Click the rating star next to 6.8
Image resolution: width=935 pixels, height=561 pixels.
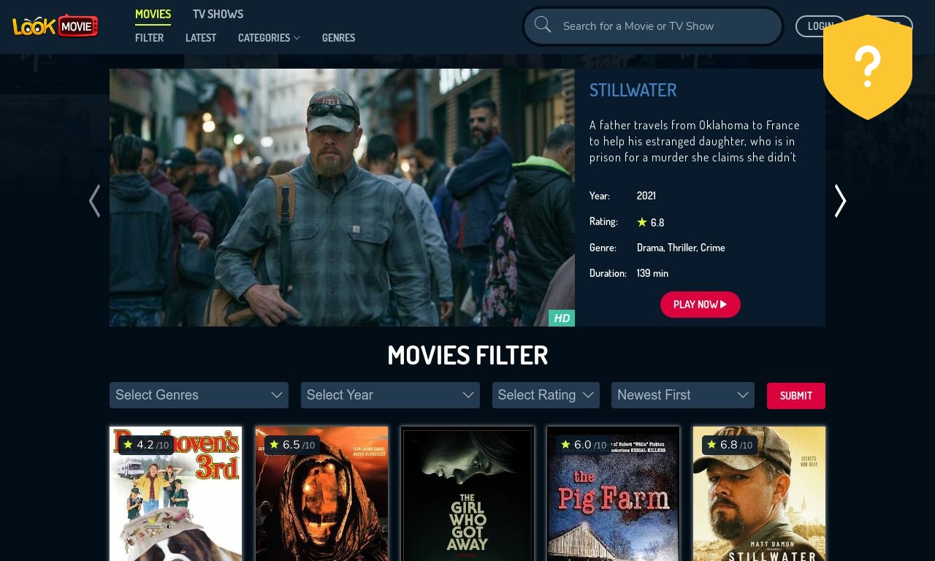point(642,222)
